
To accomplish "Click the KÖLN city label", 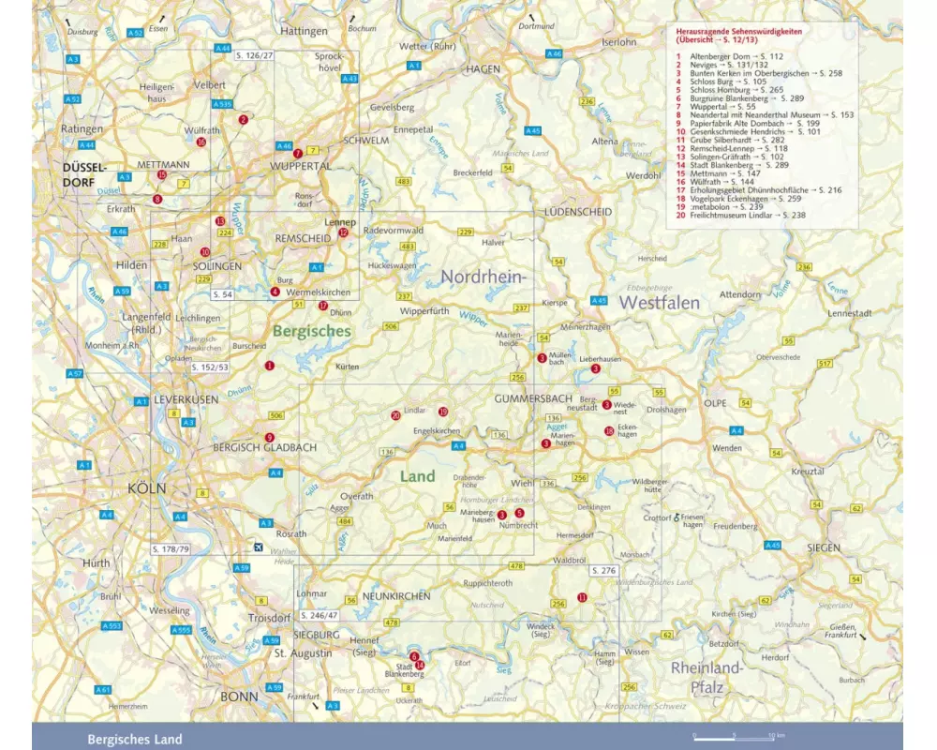I will pyautogui.click(x=147, y=488).
